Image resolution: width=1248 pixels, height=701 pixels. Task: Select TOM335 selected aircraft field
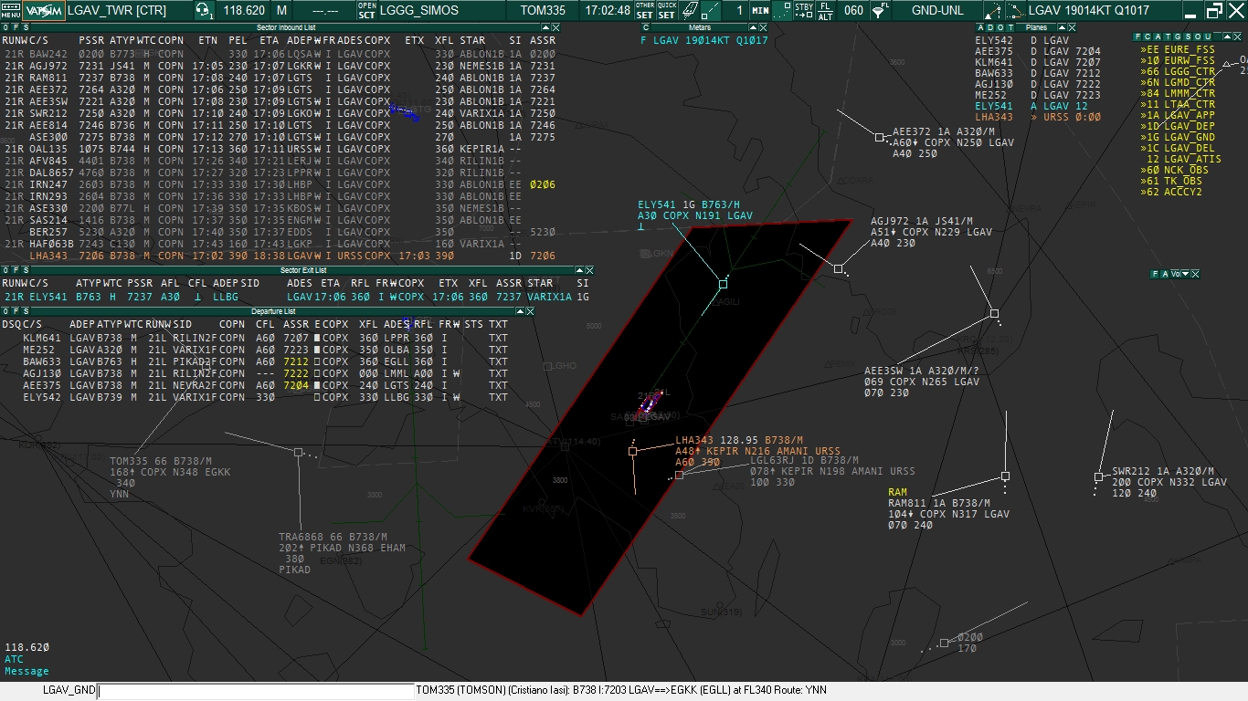pos(543,11)
